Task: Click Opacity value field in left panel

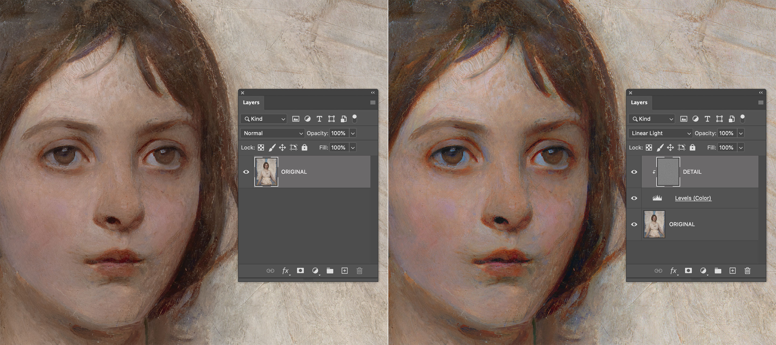Action: (339, 133)
